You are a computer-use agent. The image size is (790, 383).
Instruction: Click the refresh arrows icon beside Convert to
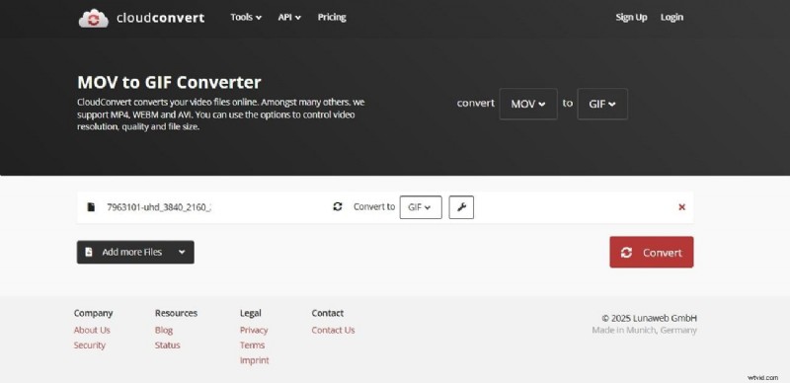point(338,206)
